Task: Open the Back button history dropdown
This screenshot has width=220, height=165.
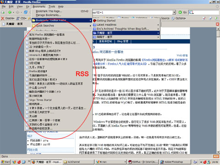Action: coord(13,12)
